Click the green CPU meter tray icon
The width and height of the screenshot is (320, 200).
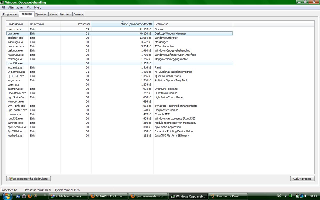click(x=290, y=196)
